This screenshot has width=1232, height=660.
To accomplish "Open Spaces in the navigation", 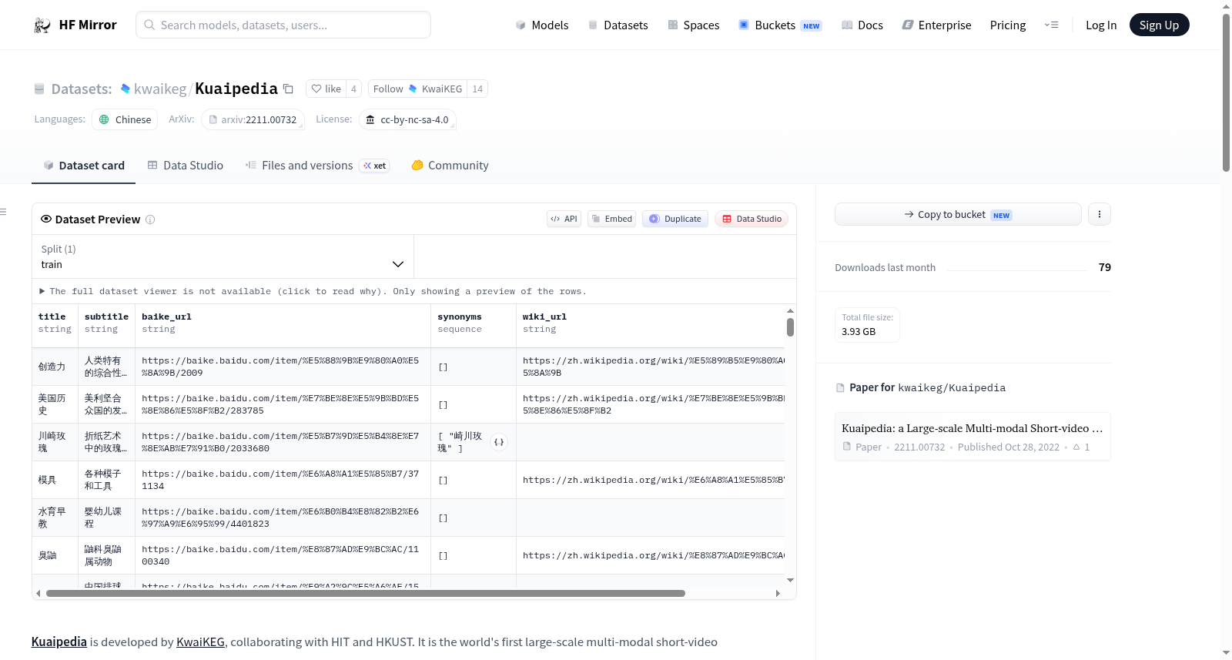I will click(693, 25).
